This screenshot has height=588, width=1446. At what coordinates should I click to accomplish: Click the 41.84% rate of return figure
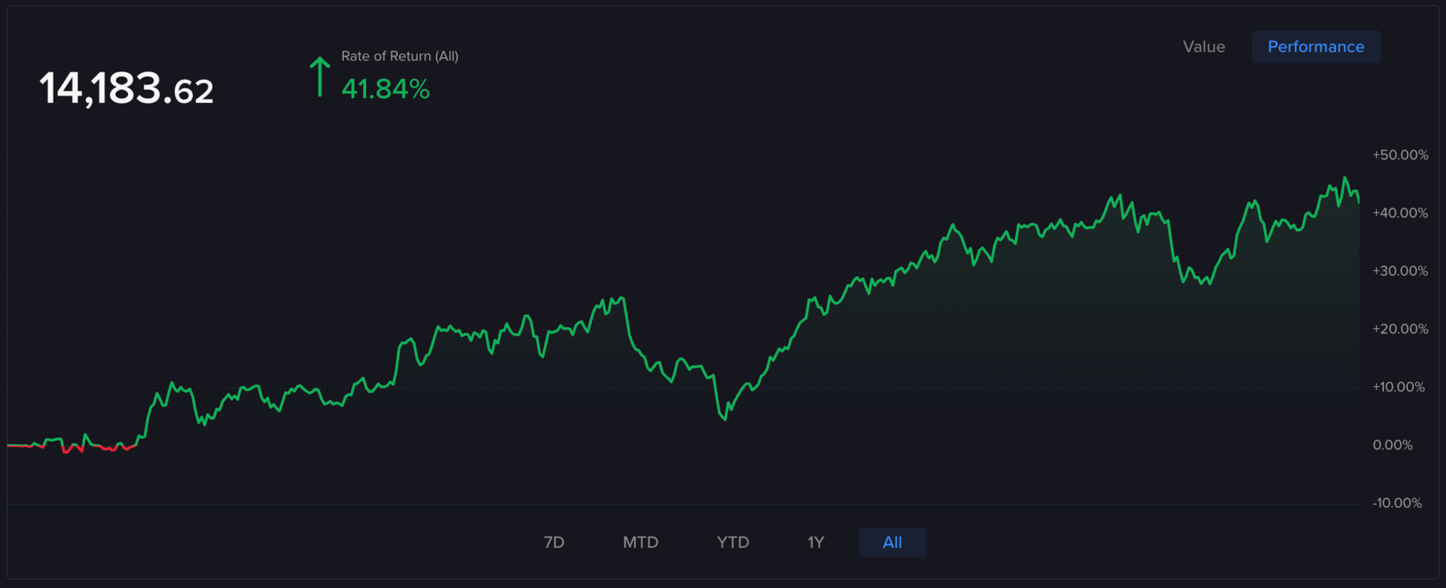coord(386,90)
